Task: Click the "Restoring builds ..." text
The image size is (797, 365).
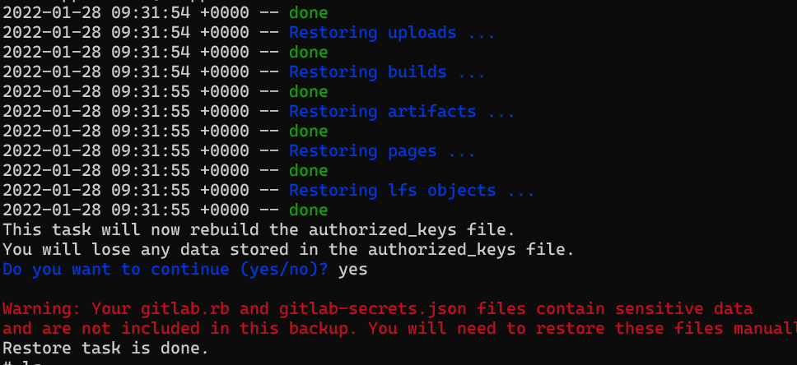Action: click(387, 72)
